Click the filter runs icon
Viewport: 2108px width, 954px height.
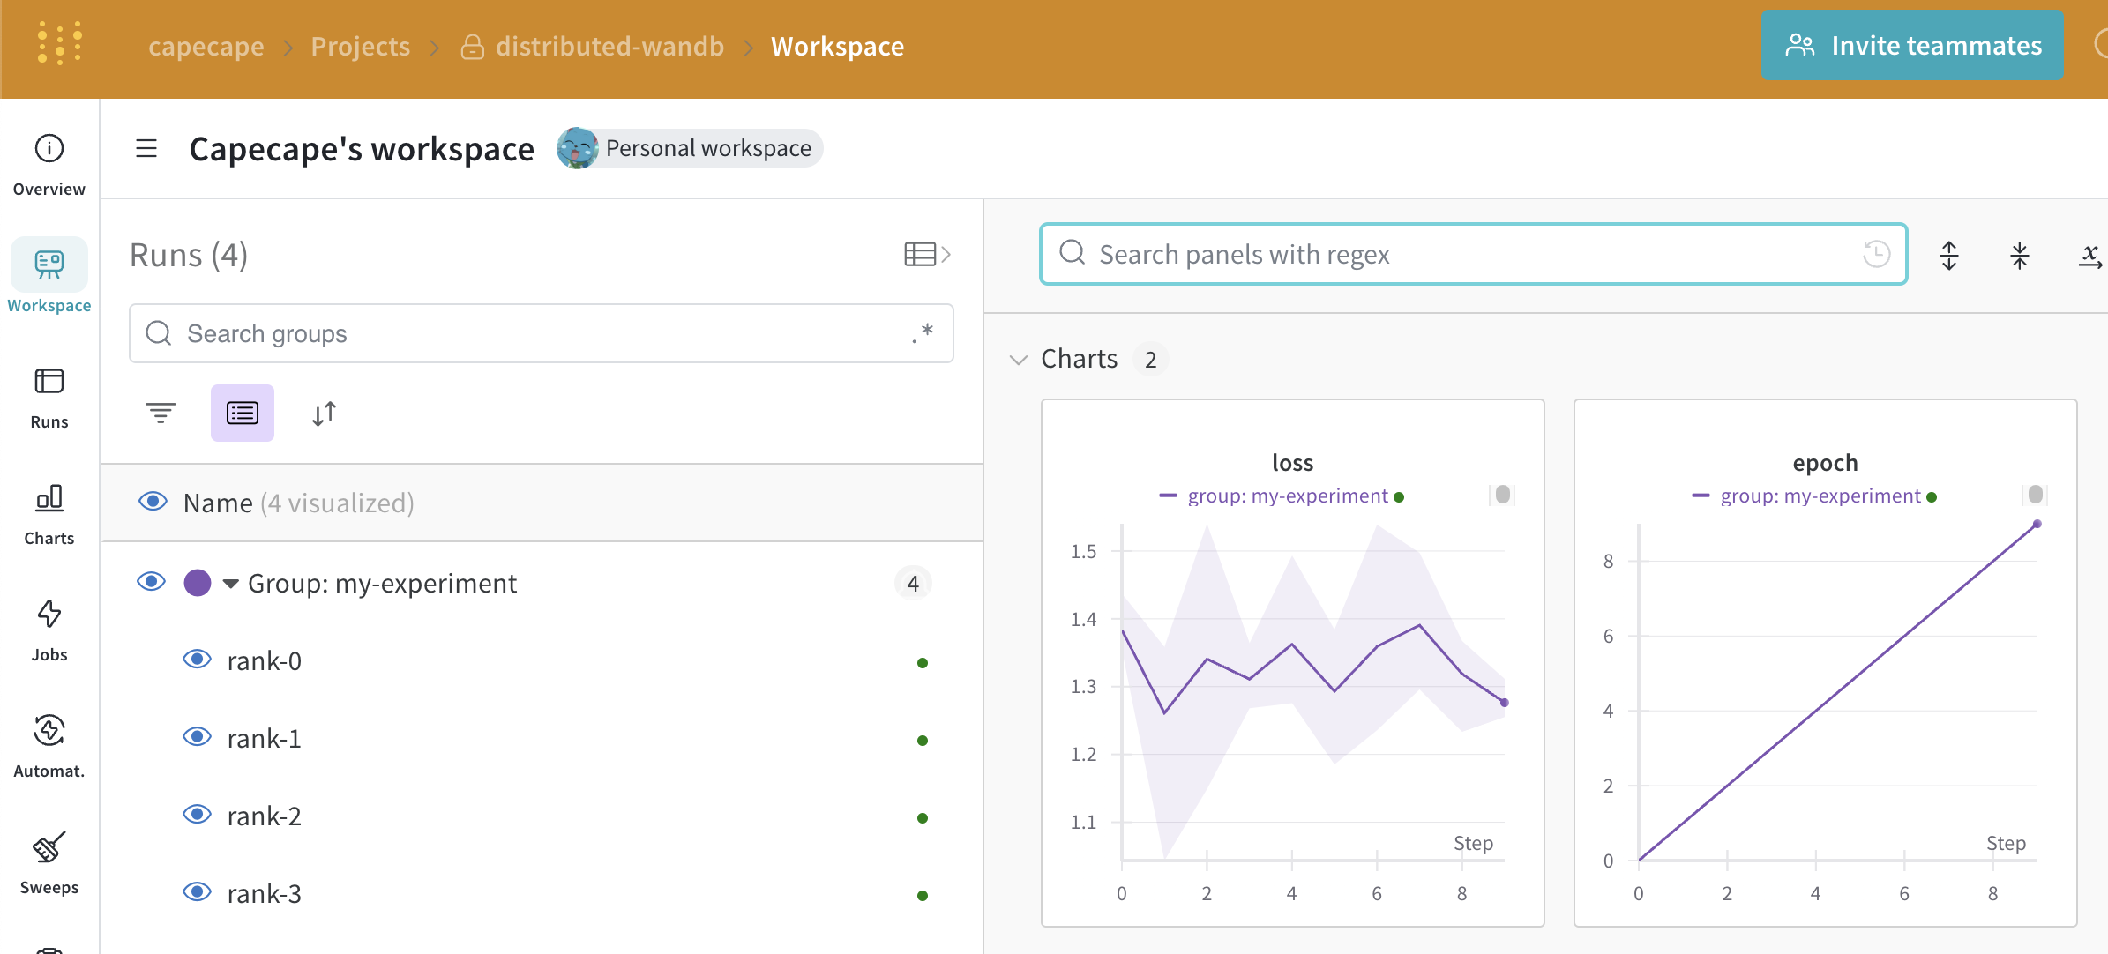pos(161,413)
